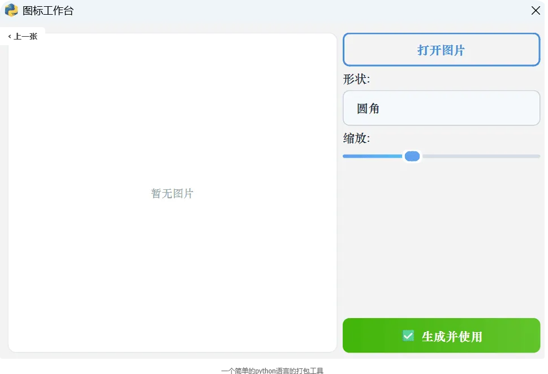Click the blue filled track of the zoom slider

tap(373, 156)
